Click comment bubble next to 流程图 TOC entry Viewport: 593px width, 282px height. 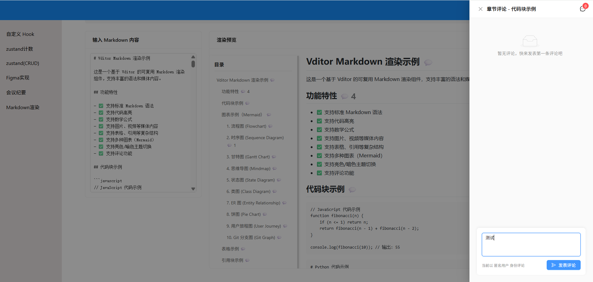[271, 126]
